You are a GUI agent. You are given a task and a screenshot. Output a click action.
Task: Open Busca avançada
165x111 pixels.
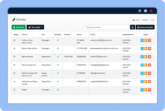(145, 27)
